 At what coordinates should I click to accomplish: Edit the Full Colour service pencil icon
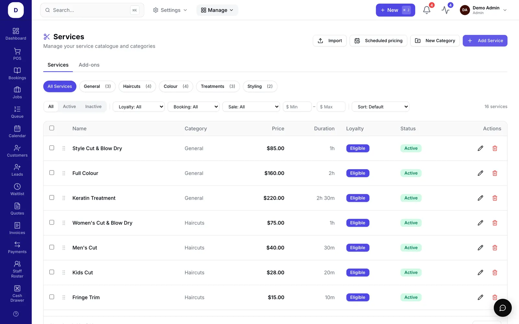click(480, 173)
